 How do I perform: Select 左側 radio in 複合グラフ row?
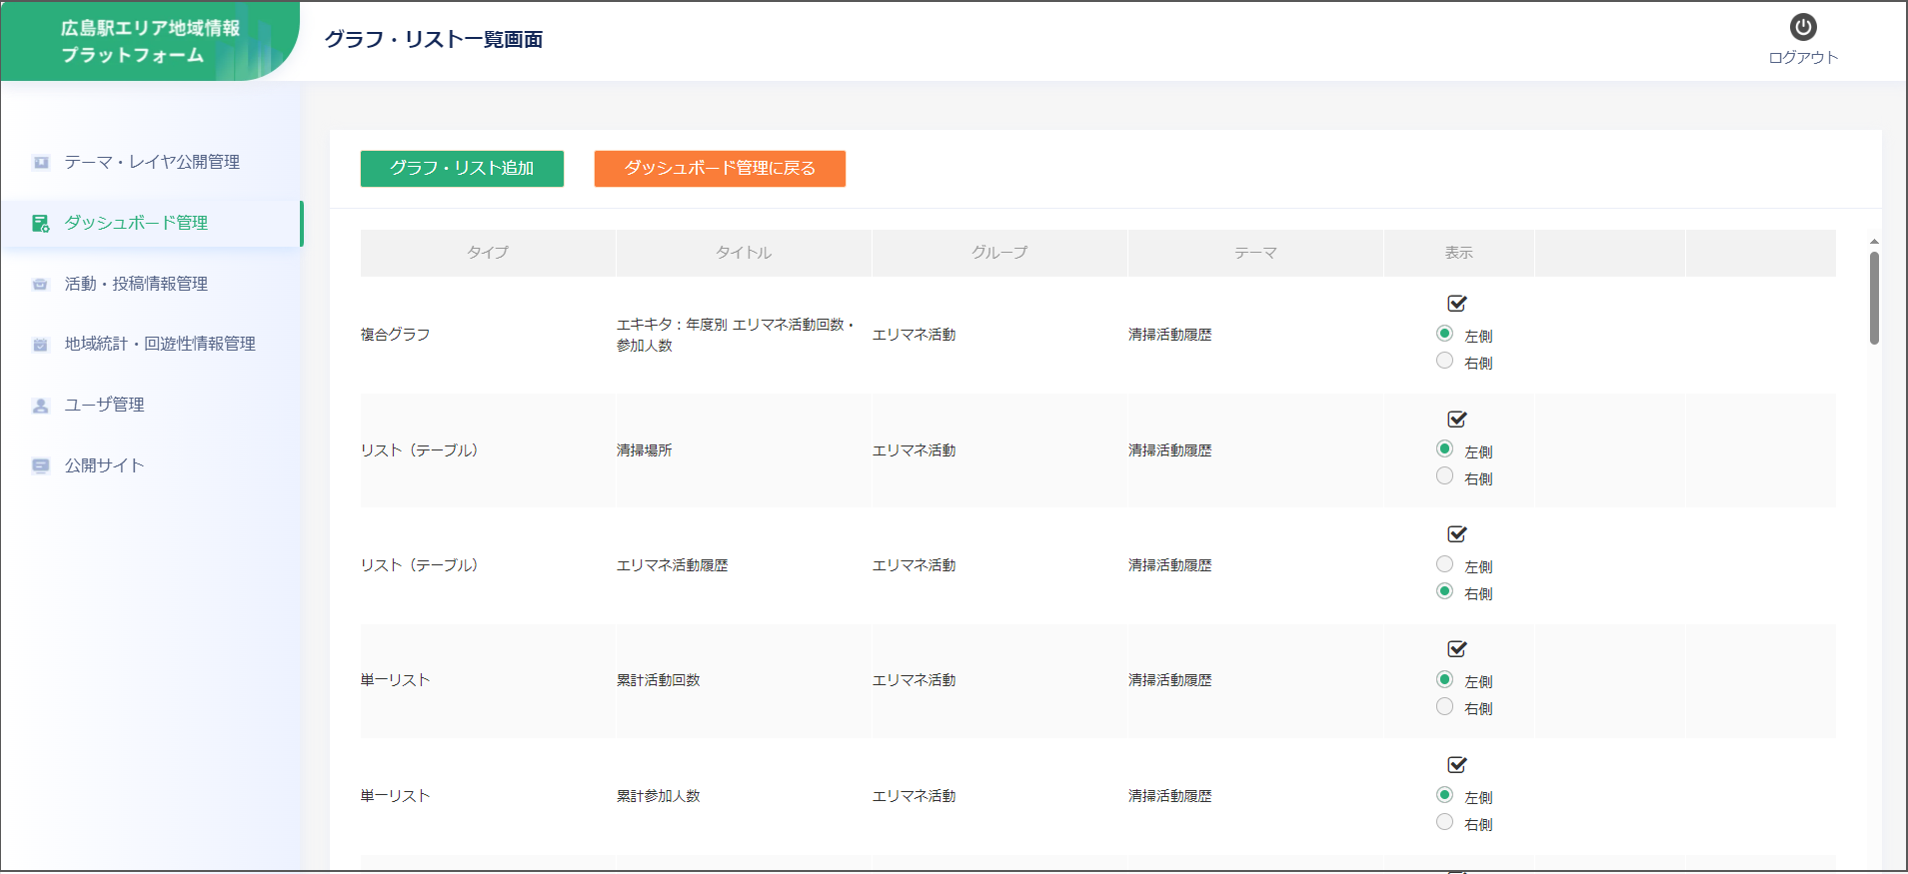1444,334
